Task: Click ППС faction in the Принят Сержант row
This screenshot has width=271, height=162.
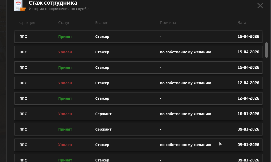Action: point(23,129)
